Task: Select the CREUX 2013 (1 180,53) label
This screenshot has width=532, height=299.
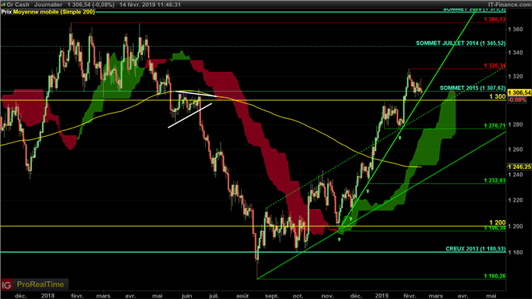Action: (x=476, y=249)
